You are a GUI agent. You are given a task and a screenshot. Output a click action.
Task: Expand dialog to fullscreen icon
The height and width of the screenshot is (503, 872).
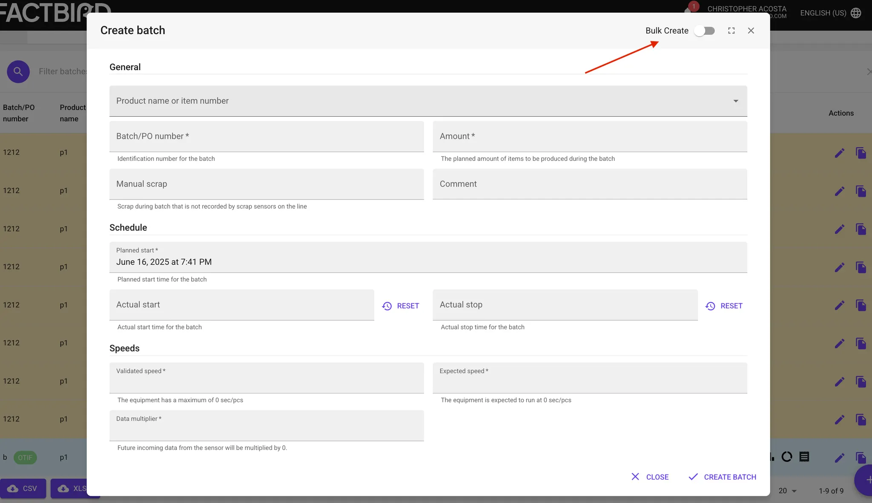731,31
